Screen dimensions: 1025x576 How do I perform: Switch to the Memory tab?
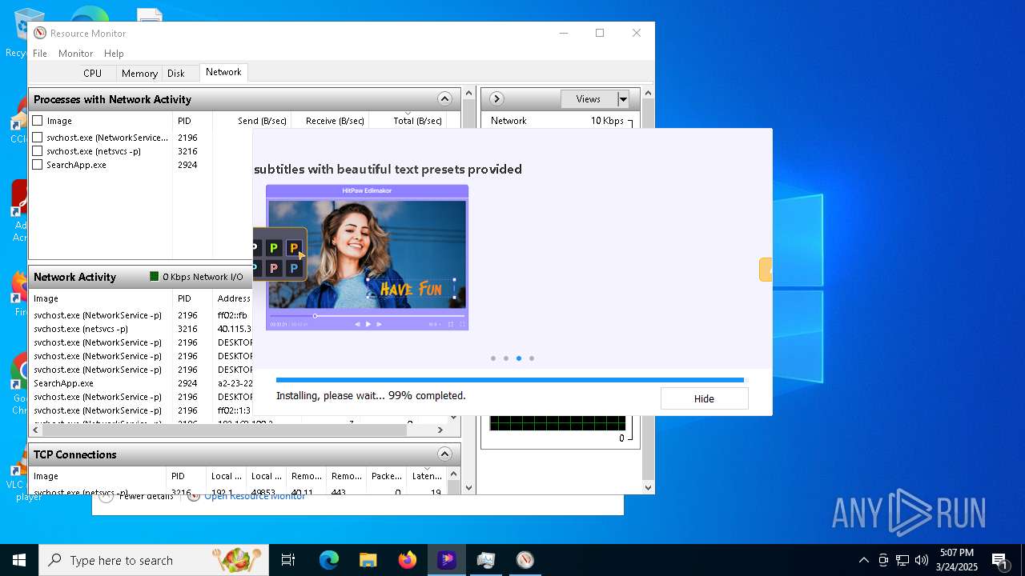[139, 73]
